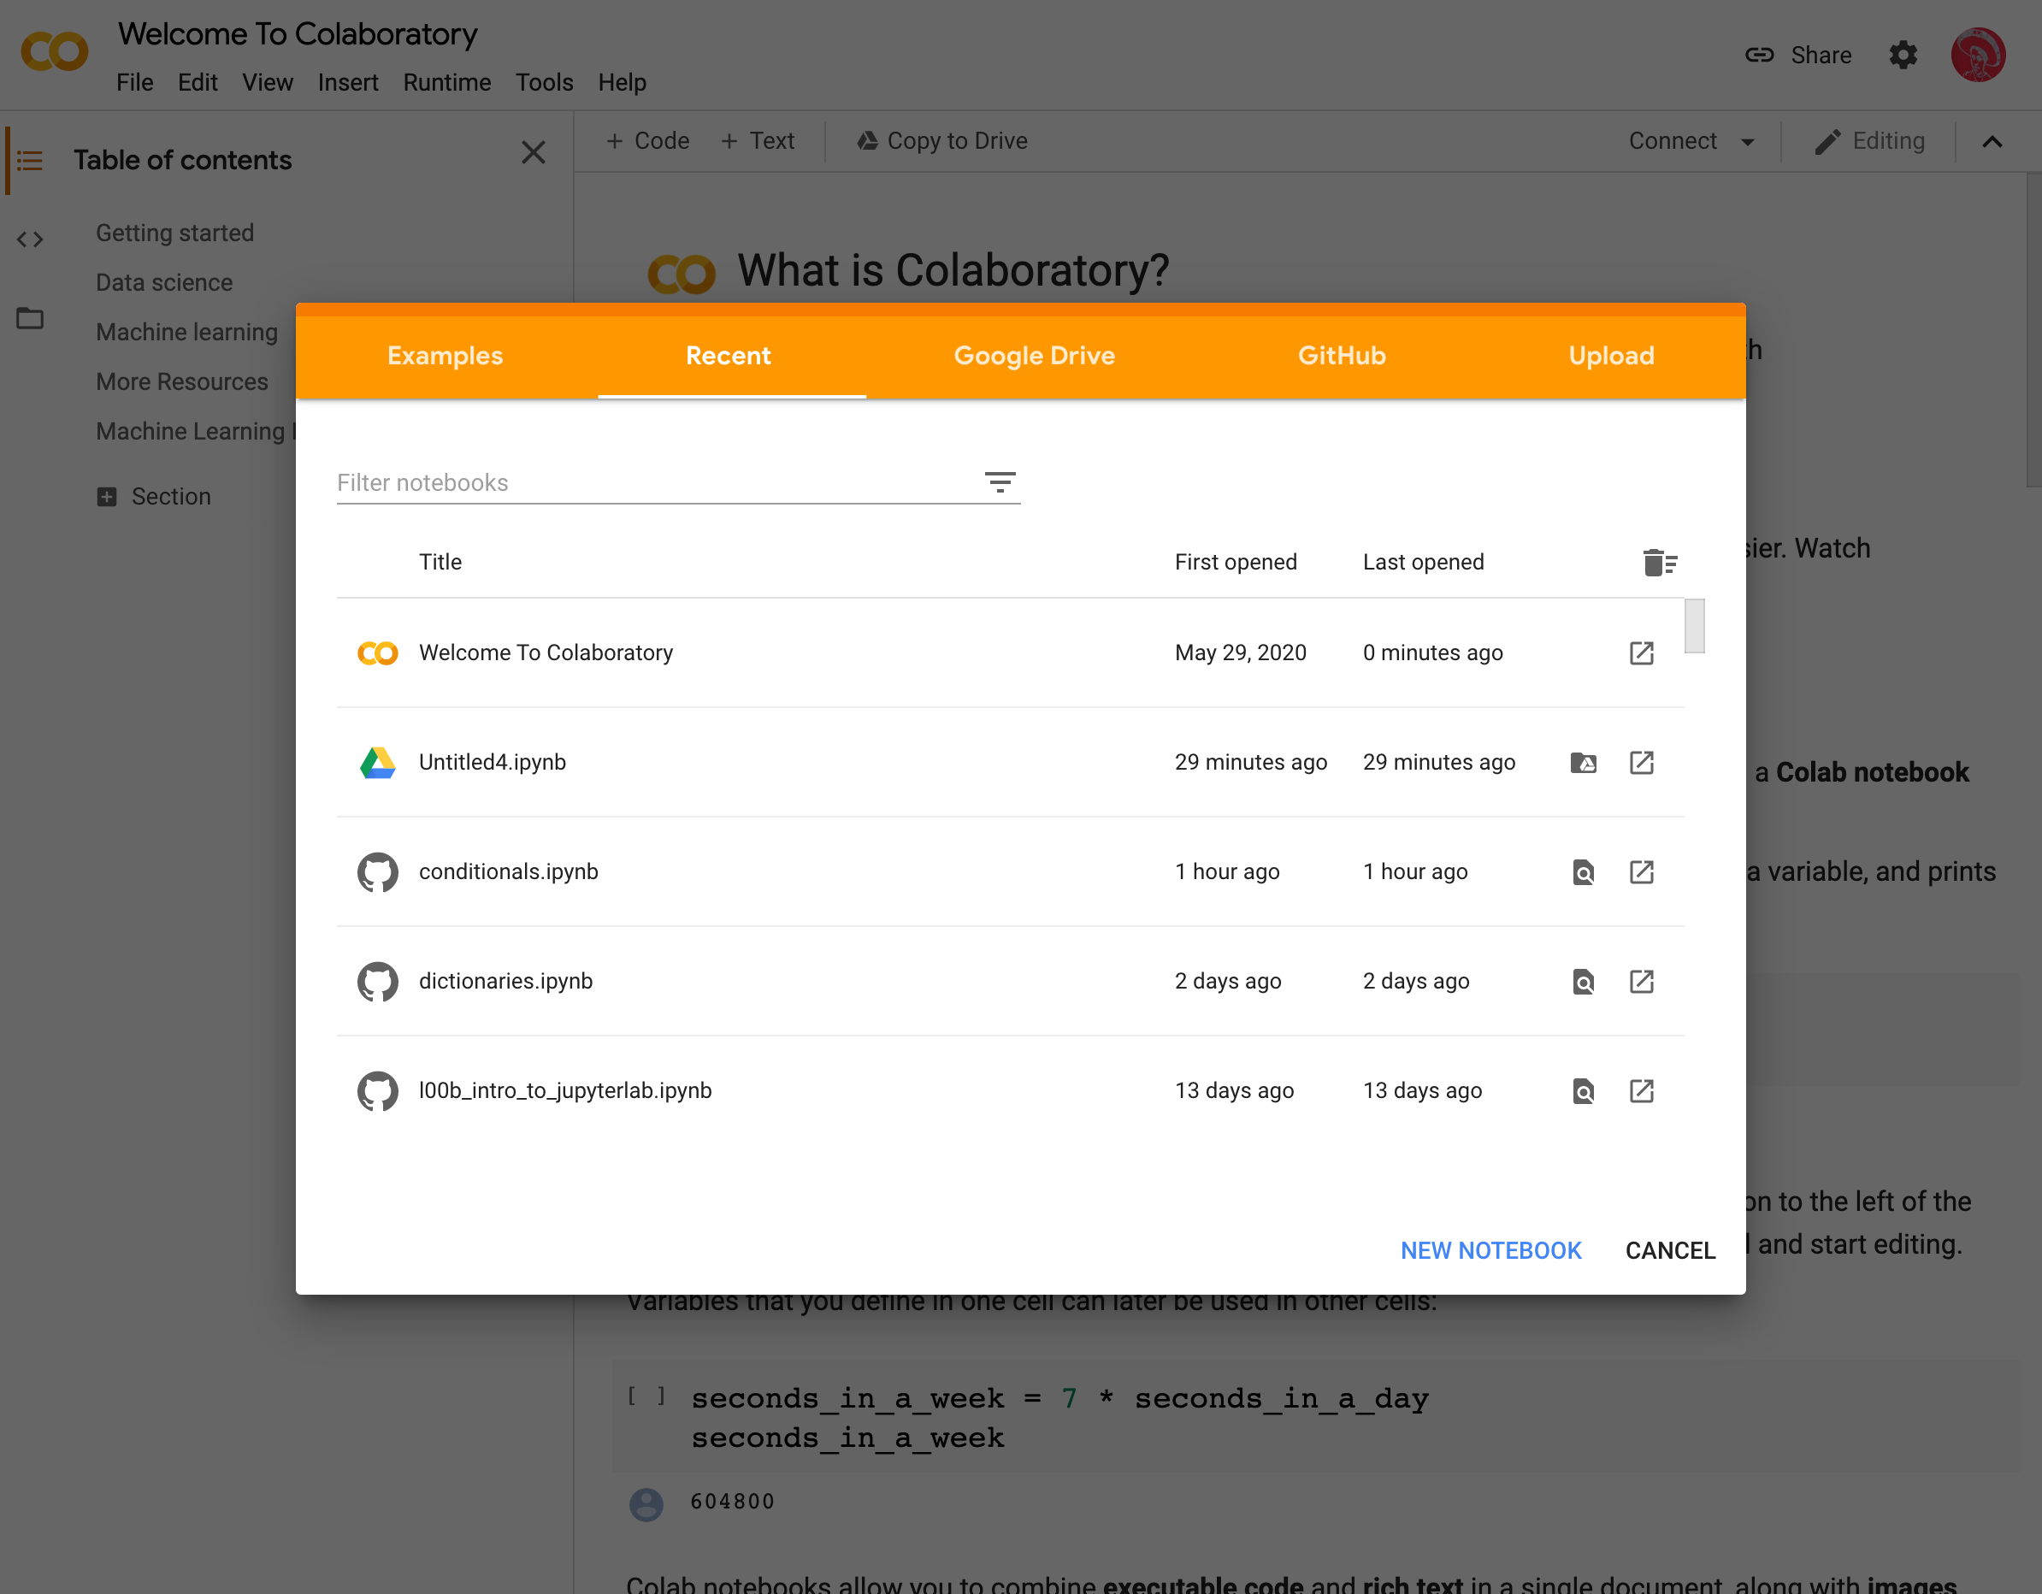
Task: Click the GitHub icon for dictionaries.ipynb
Action: click(x=376, y=981)
